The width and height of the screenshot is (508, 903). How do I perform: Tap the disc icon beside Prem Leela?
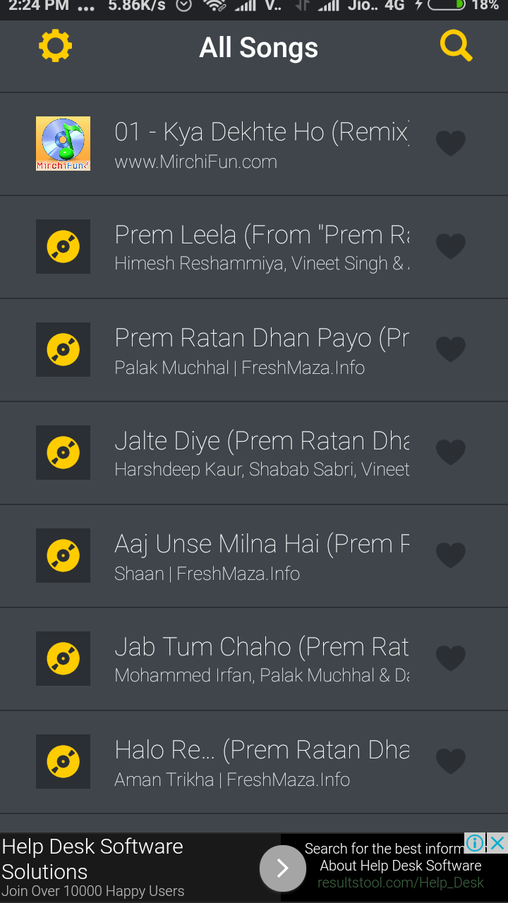coord(63,246)
